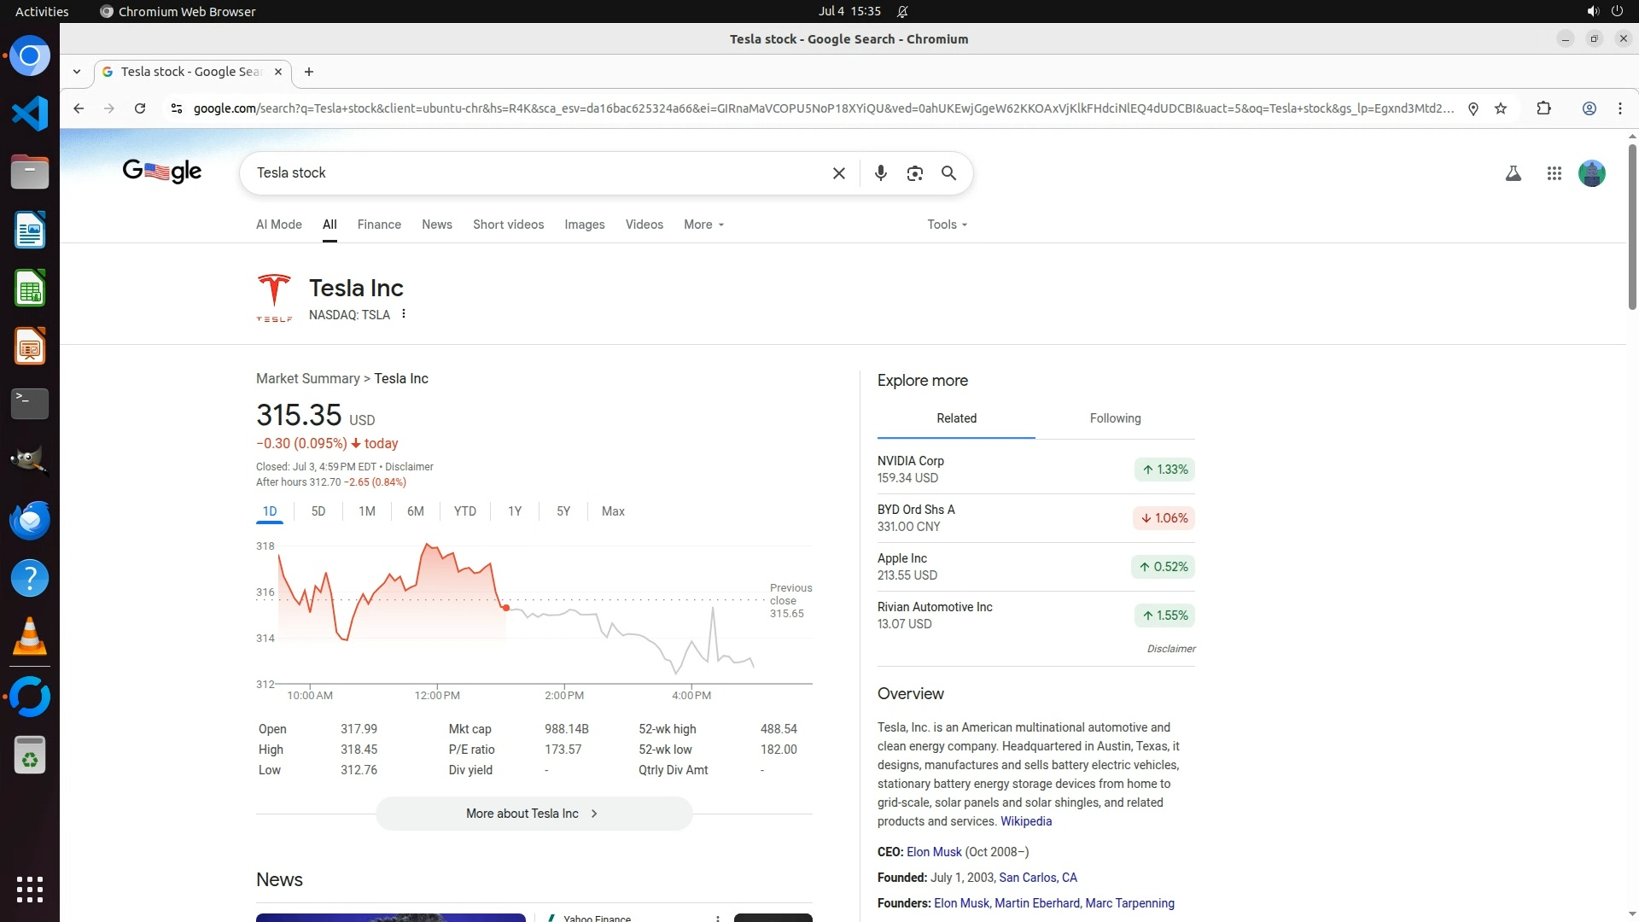This screenshot has height=922, width=1639.
Task: Open Tesla Inc three-dot options menu
Action: (x=404, y=314)
